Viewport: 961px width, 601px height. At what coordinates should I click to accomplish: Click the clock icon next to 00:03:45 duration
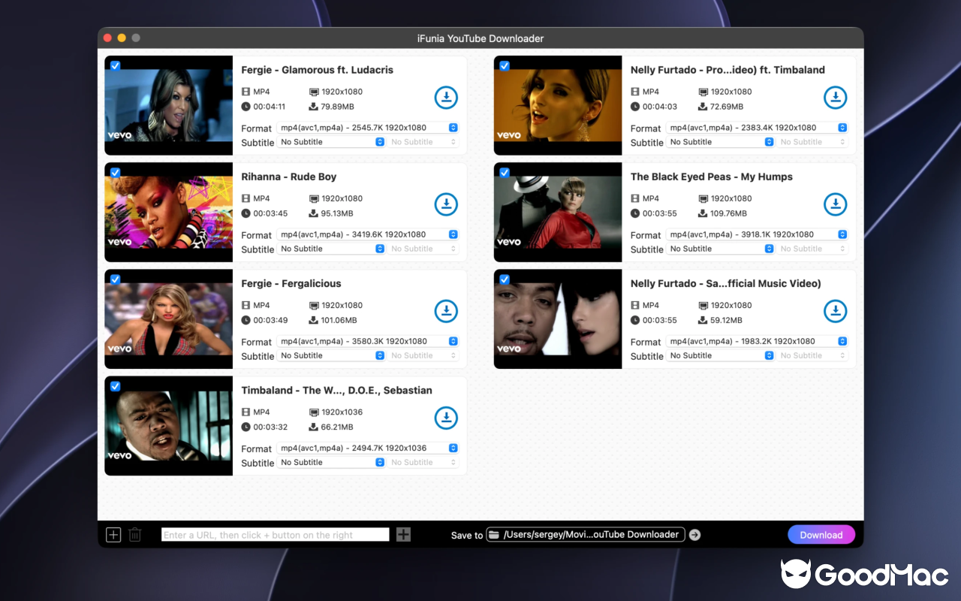(246, 213)
